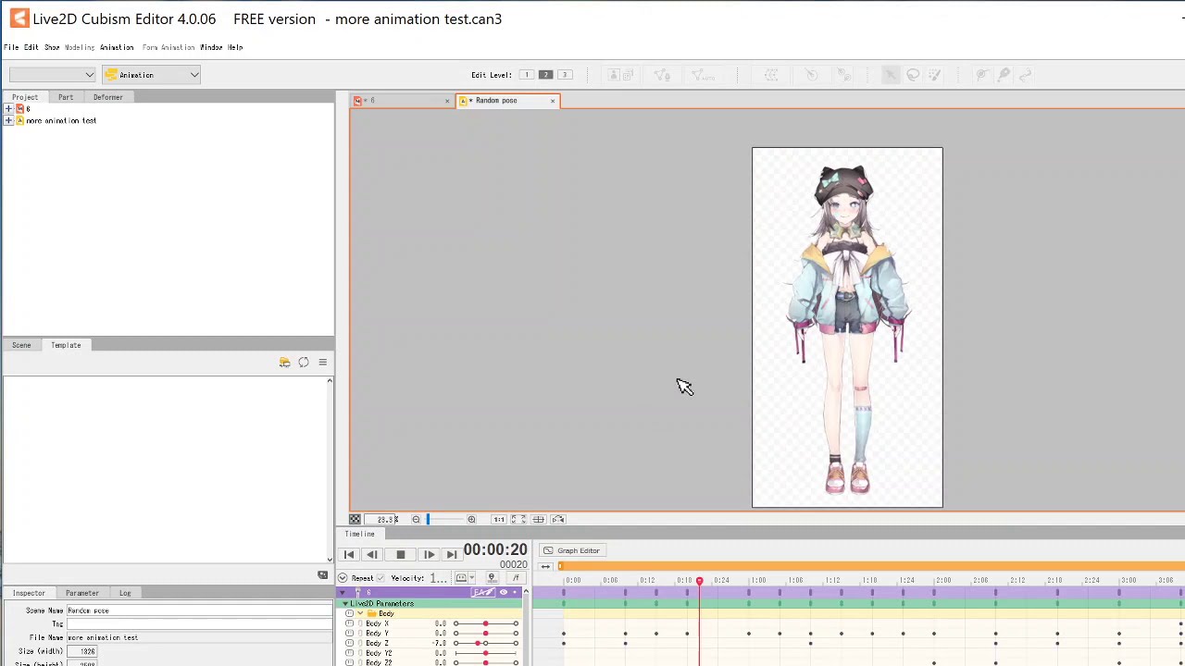1185x666 pixels.
Task: Toggle keyframe button for Body folder row
Action: pos(349,613)
